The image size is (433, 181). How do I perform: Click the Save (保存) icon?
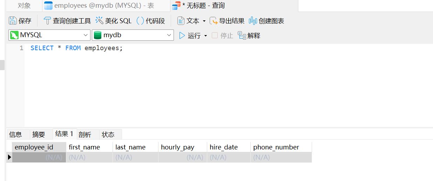[x=13, y=21]
